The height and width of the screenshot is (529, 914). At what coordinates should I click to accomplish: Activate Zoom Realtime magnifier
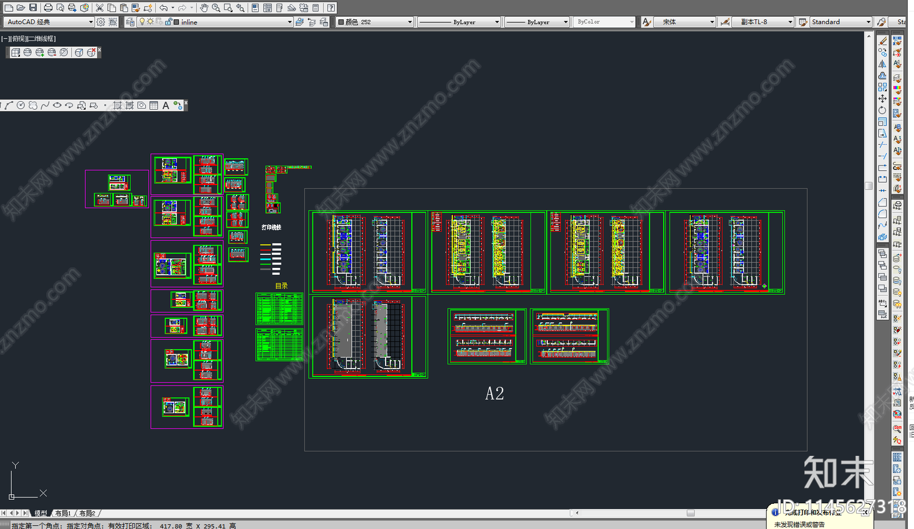216,8
